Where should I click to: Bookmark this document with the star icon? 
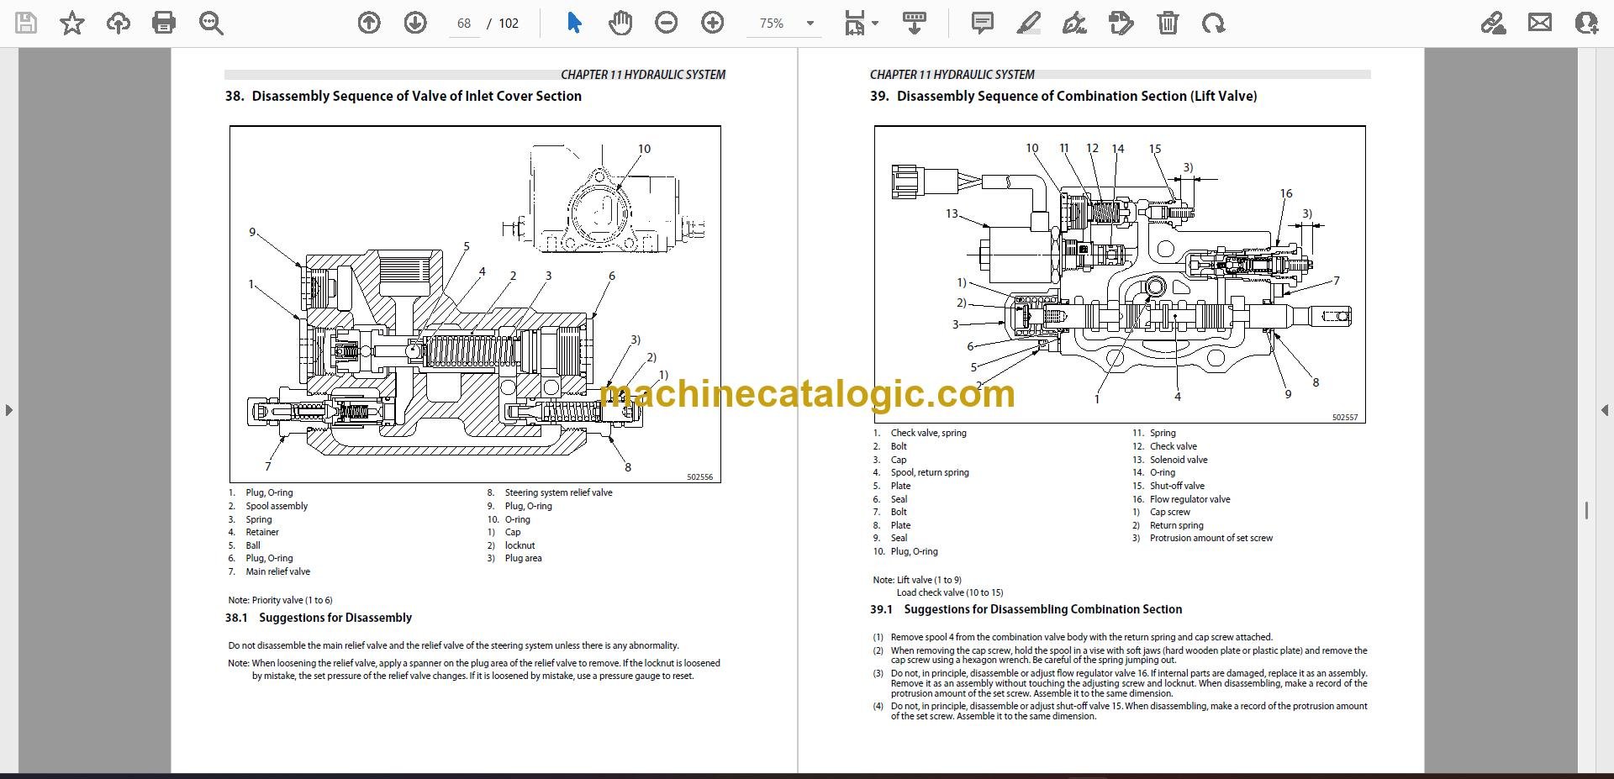click(72, 23)
